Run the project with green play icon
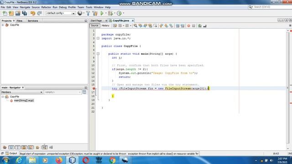Viewport: 292px width, 164px height. tap(102, 13)
